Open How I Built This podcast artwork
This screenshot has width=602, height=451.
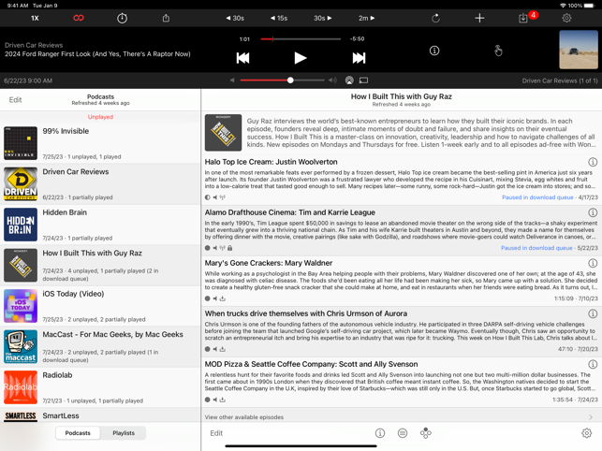(x=223, y=133)
